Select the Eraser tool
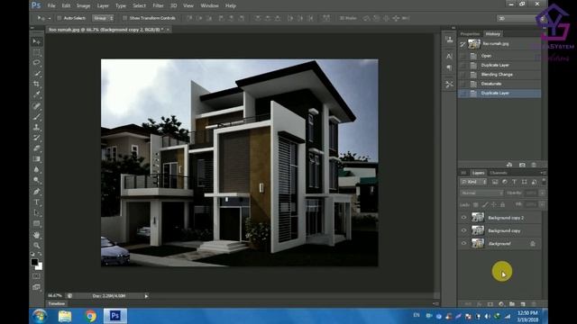The image size is (577, 324). click(x=36, y=148)
